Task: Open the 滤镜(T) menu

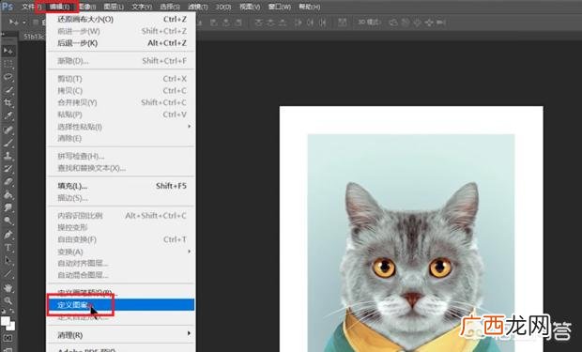Action: 198,7
